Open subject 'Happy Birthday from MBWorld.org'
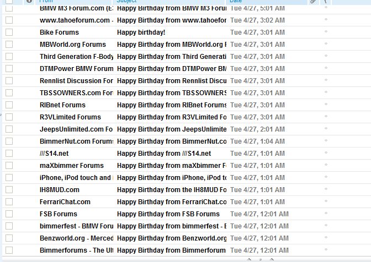 (172, 45)
